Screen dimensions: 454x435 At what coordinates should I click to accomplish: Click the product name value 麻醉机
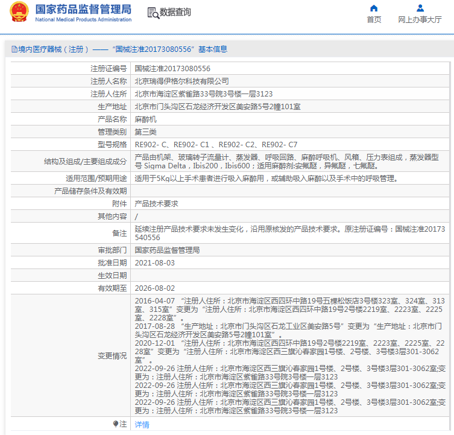click(145, 119)
